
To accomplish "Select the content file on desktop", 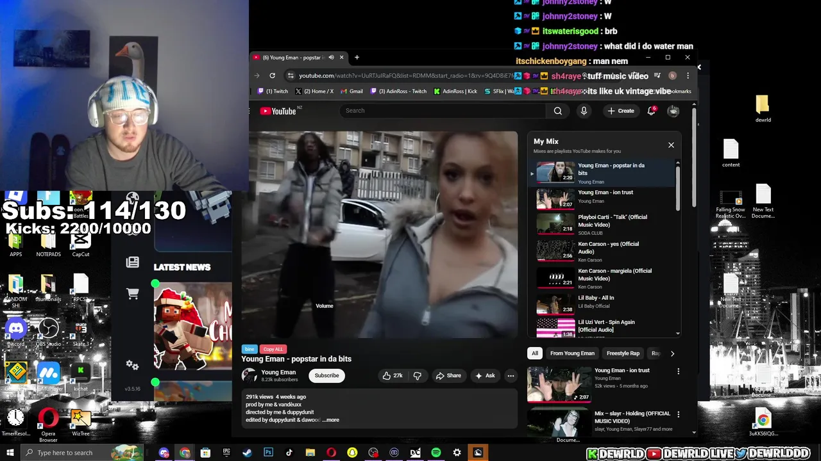I will [731, 153].
